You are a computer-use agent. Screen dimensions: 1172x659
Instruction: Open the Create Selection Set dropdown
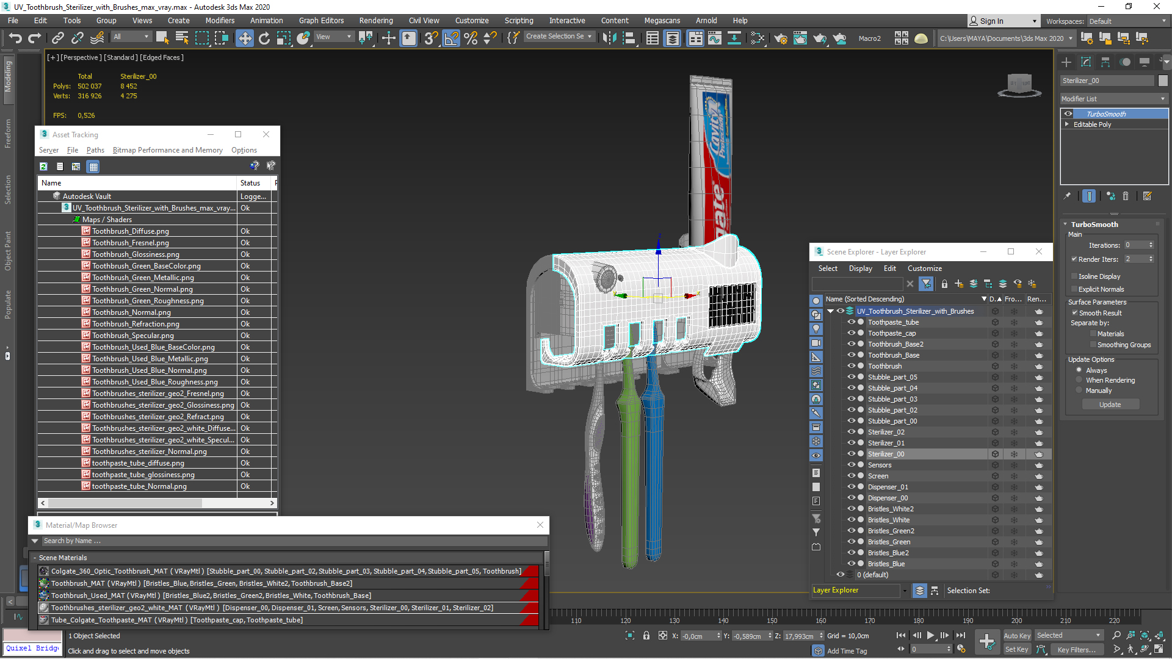pos(559,37)
